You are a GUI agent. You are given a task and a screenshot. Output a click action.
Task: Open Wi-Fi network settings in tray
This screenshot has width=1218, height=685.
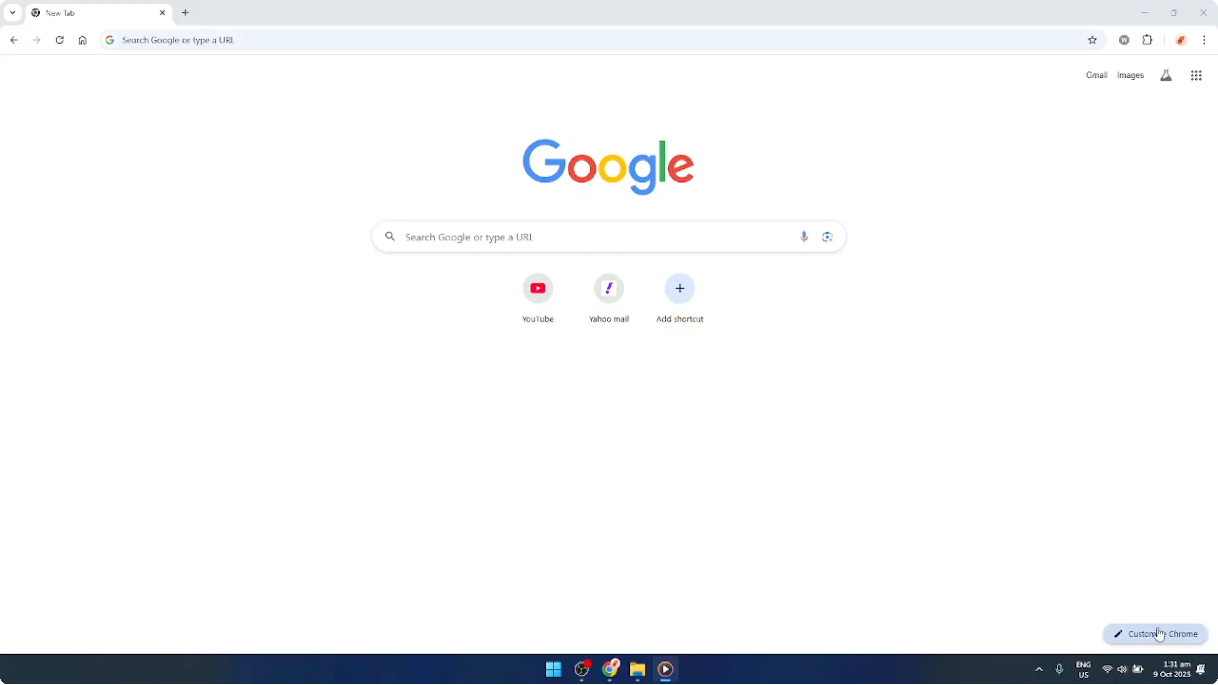pyautogui.click(x=1107, y=670)
